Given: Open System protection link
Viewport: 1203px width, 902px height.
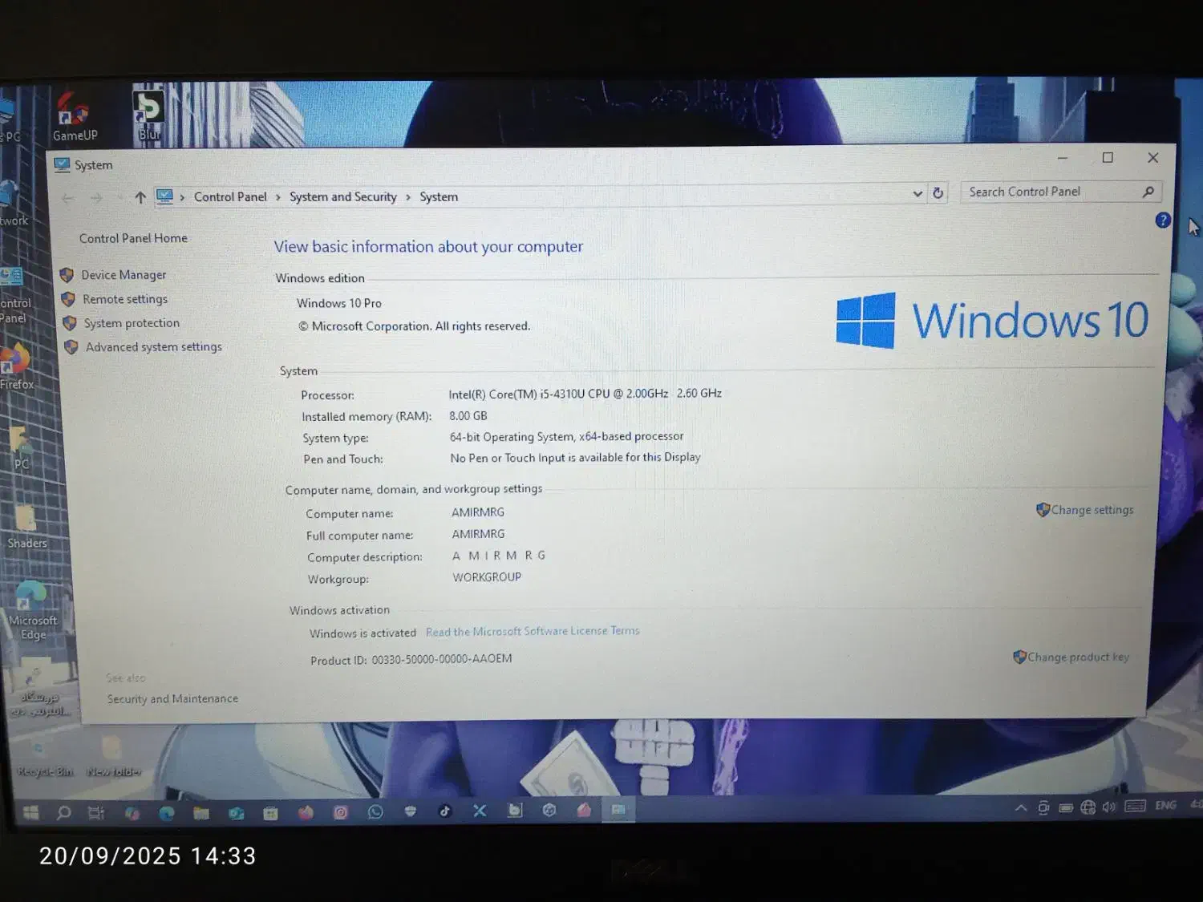Looking at the screenshot, I should pos(132,323).
